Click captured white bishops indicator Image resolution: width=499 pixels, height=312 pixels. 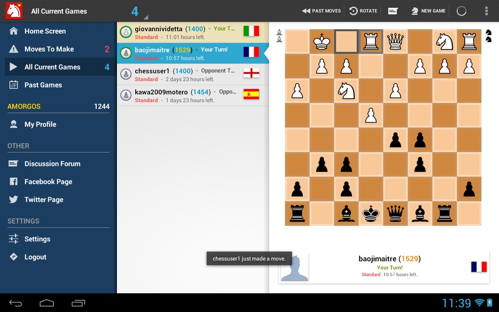pos(279,36)
